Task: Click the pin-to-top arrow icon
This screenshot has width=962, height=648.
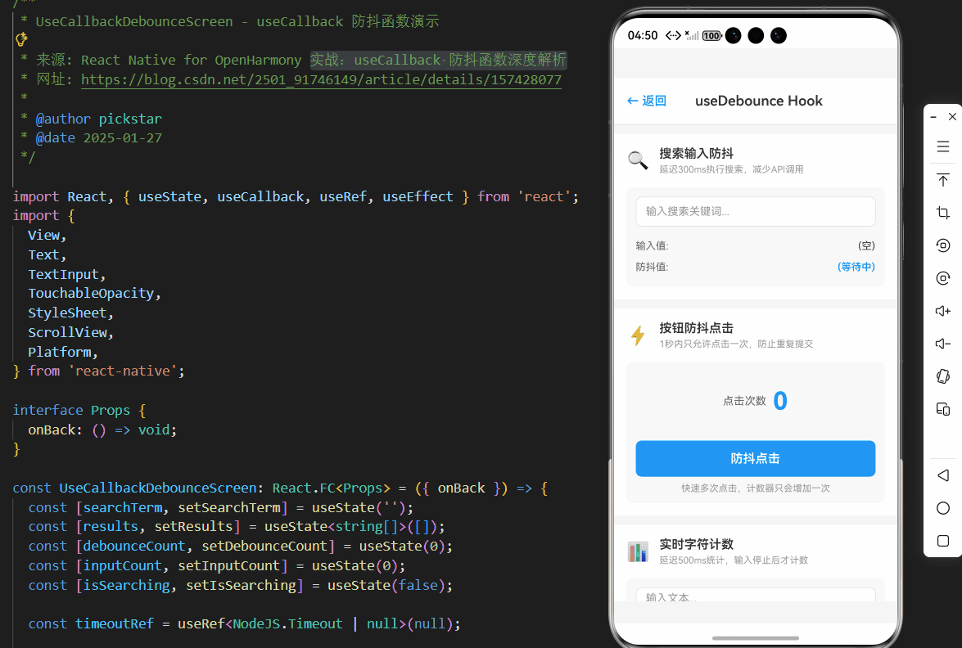Action: click(x=943, y=180)
